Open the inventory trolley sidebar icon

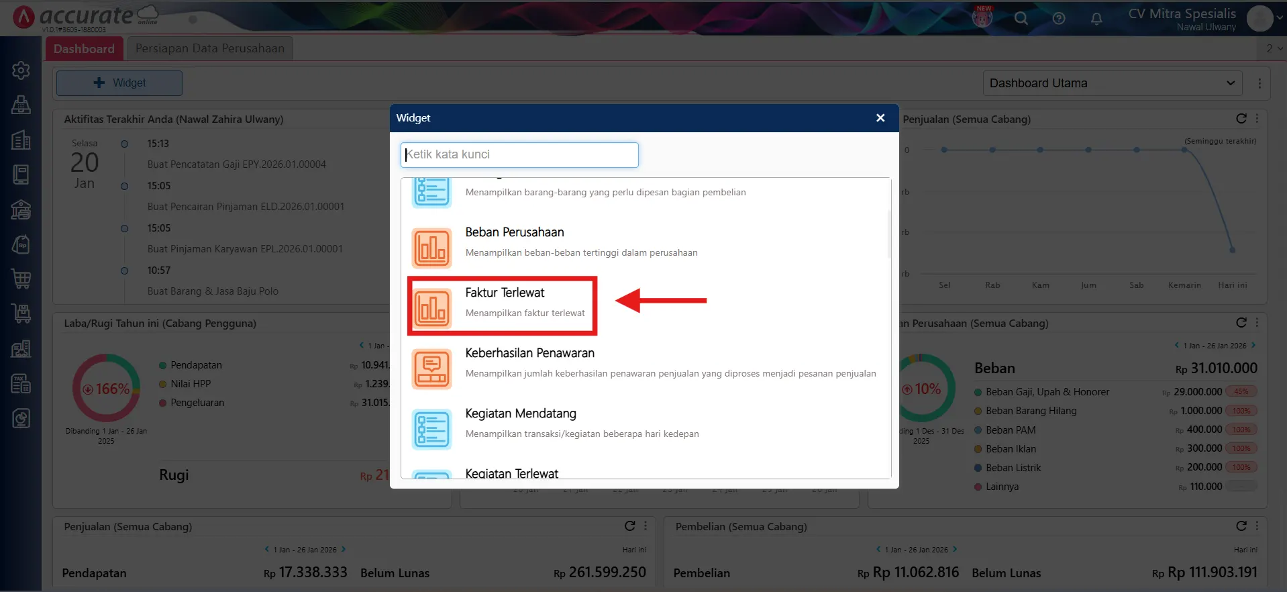[21, 314]
